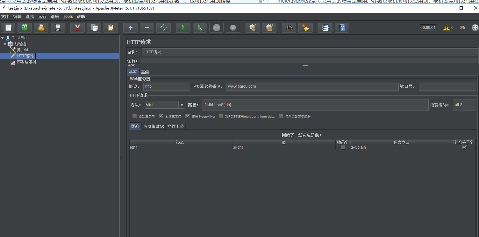Select HTTP请求 node in the tree

(26, 56)
